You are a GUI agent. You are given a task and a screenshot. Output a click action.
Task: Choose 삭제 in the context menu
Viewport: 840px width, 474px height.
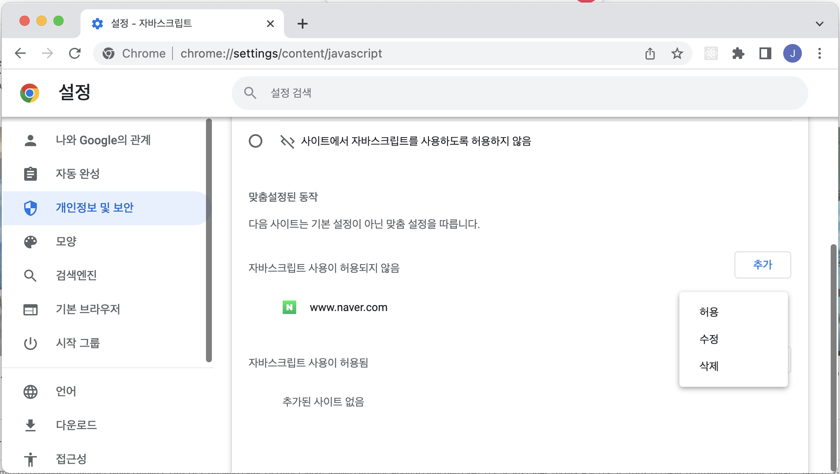709,366
